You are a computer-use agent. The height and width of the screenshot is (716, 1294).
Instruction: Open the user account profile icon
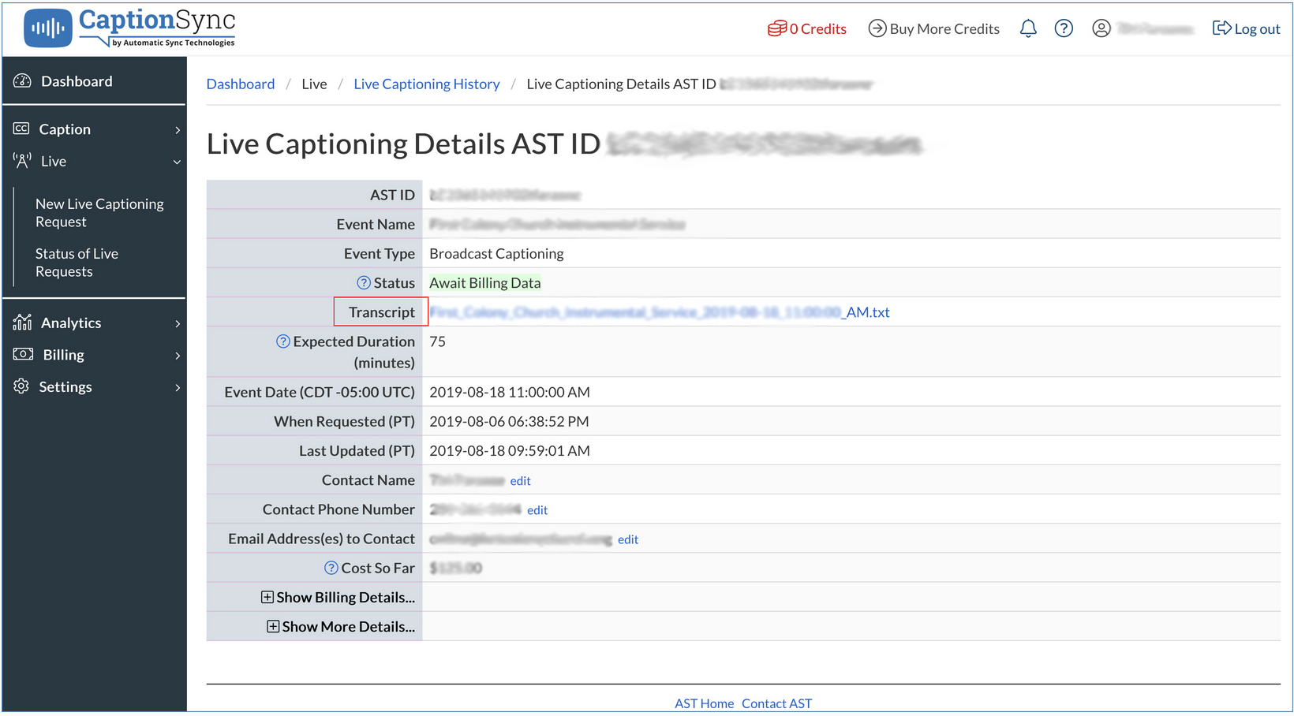pos(1101,29)
